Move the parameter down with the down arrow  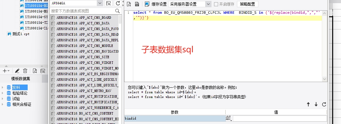pos(316,104)
